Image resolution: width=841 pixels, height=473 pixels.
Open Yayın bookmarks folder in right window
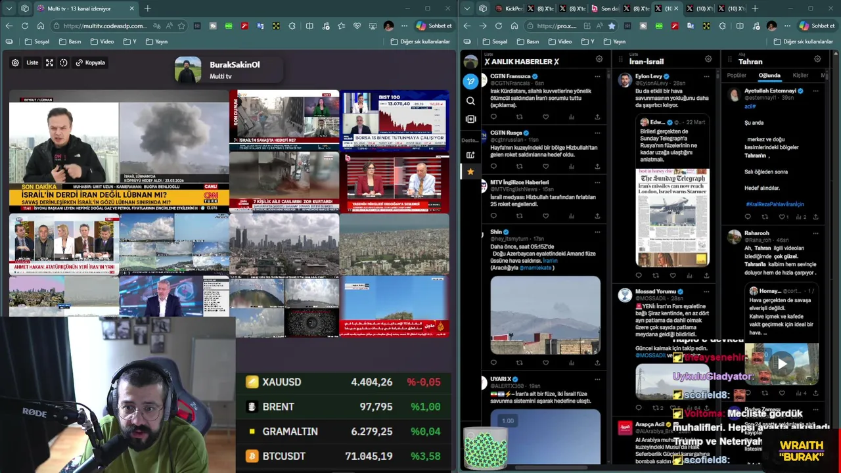(614, 41)
